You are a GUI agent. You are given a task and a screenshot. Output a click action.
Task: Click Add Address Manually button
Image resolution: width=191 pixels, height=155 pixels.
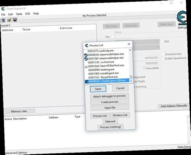pos(174,106)
